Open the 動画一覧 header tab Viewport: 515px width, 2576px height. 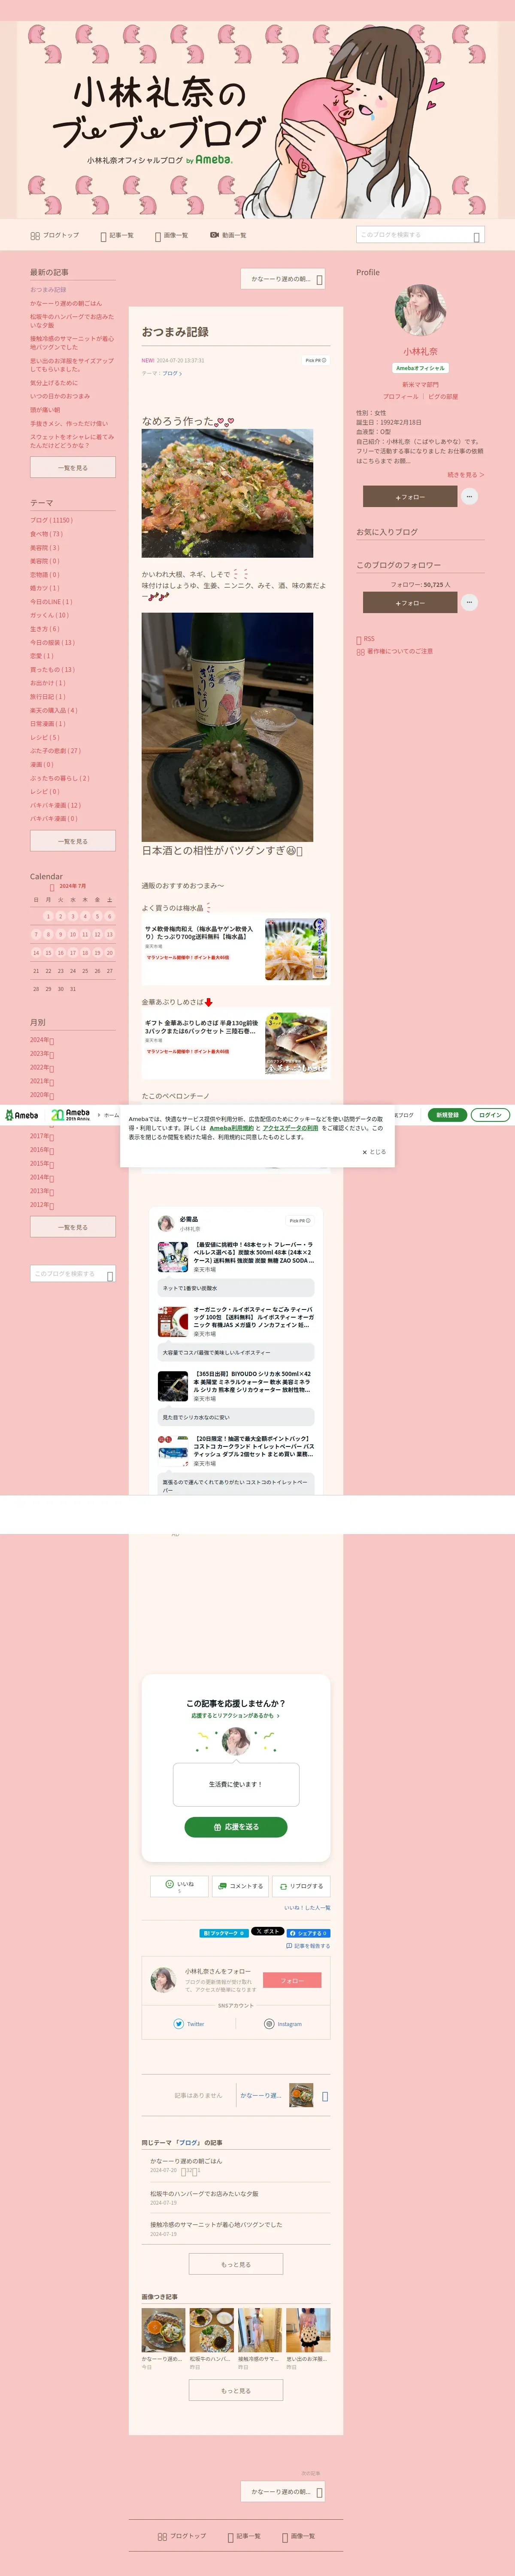click(228, 235)
